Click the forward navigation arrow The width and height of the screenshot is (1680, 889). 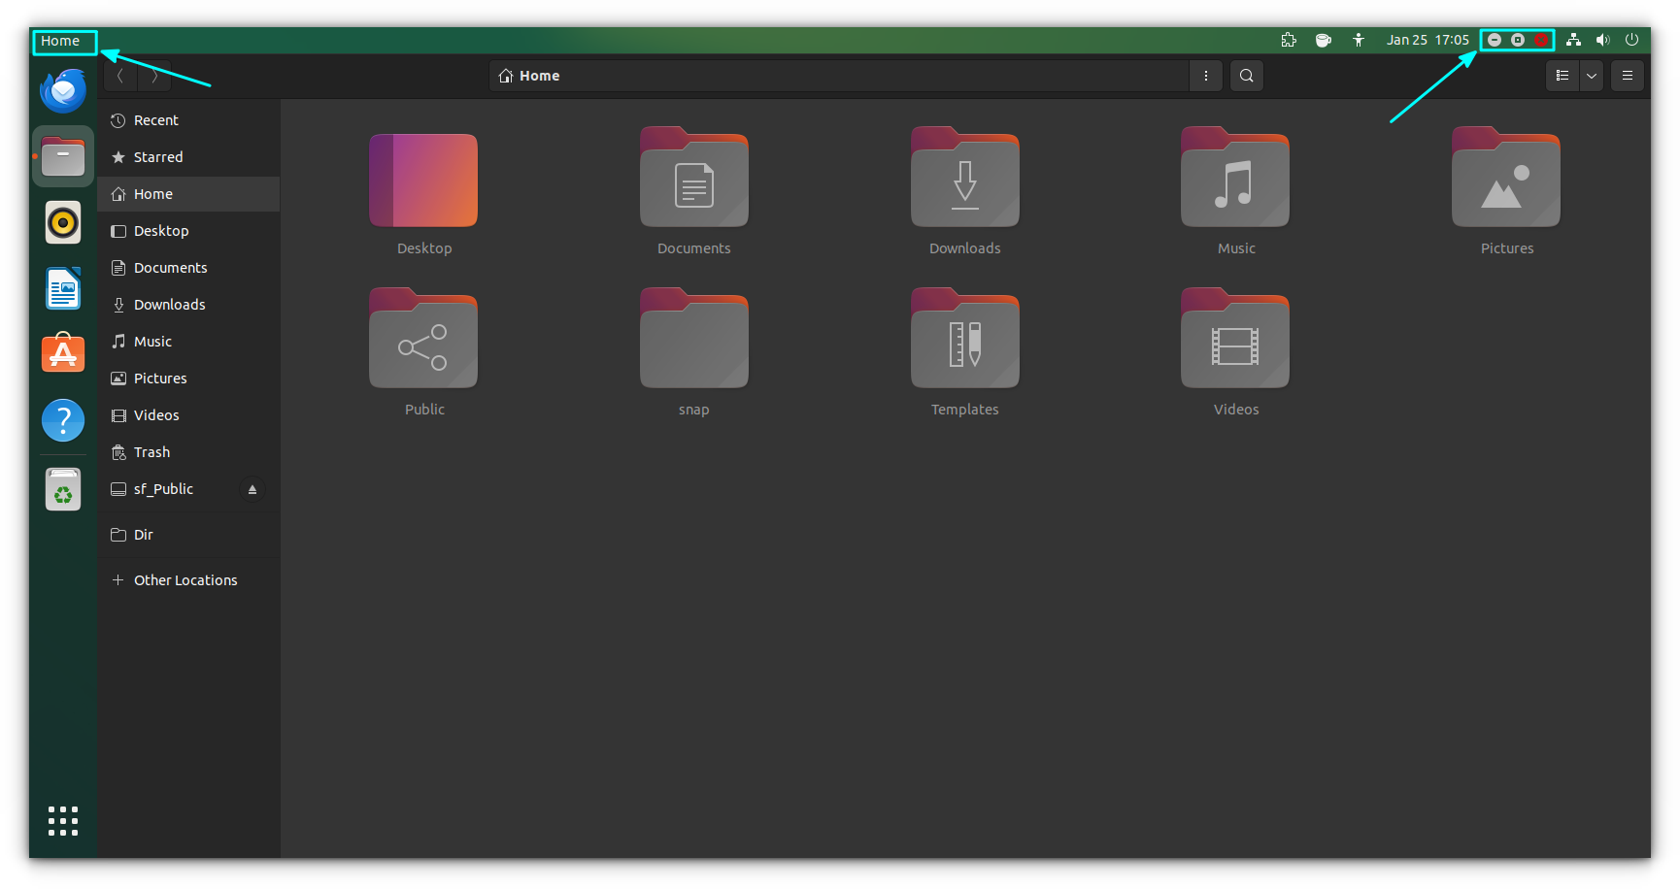[154, 75]
